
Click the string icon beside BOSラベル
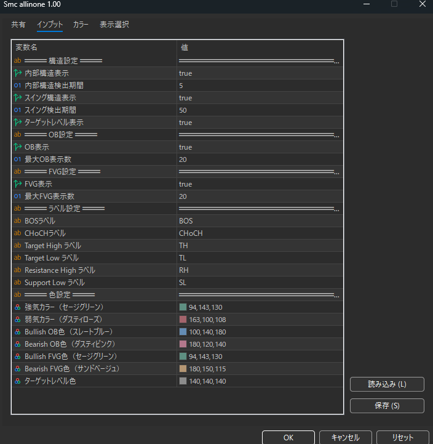coord(18,220)
